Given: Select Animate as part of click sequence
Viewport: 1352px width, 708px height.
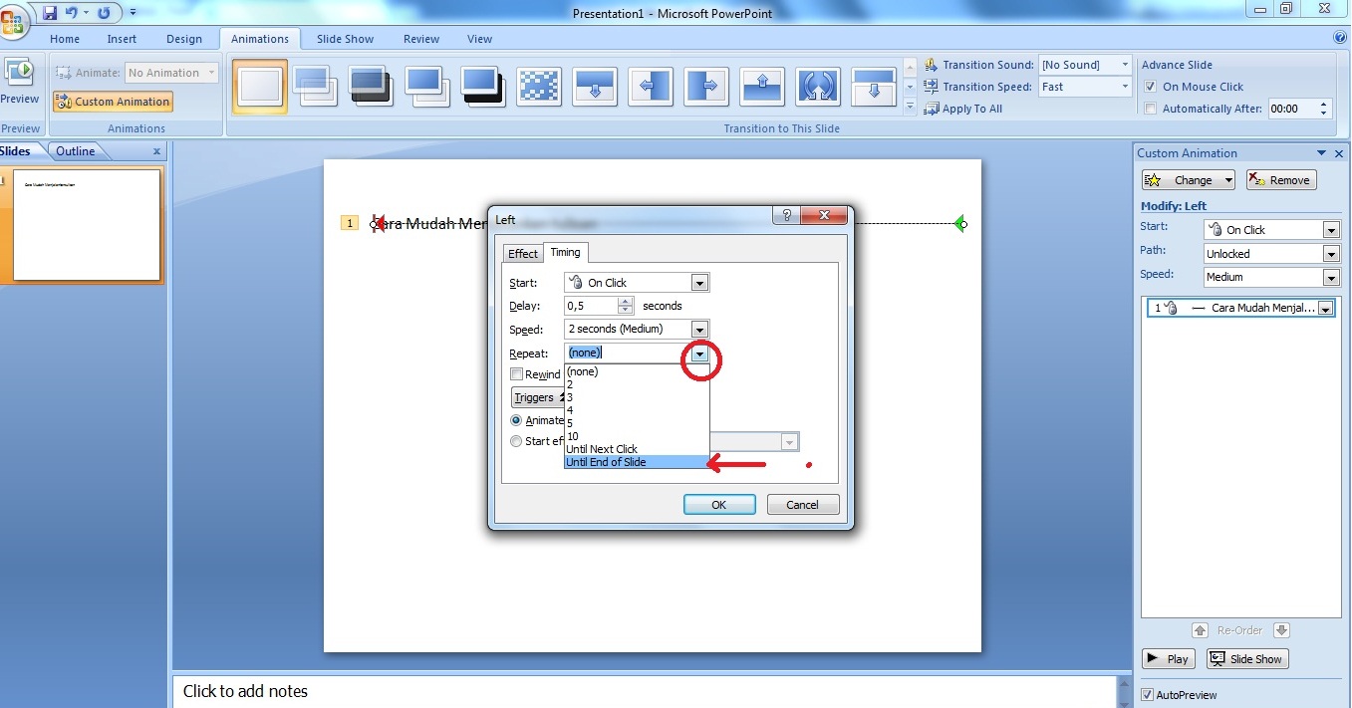Looking at the screenshot, I should click(x=515, y=420).
